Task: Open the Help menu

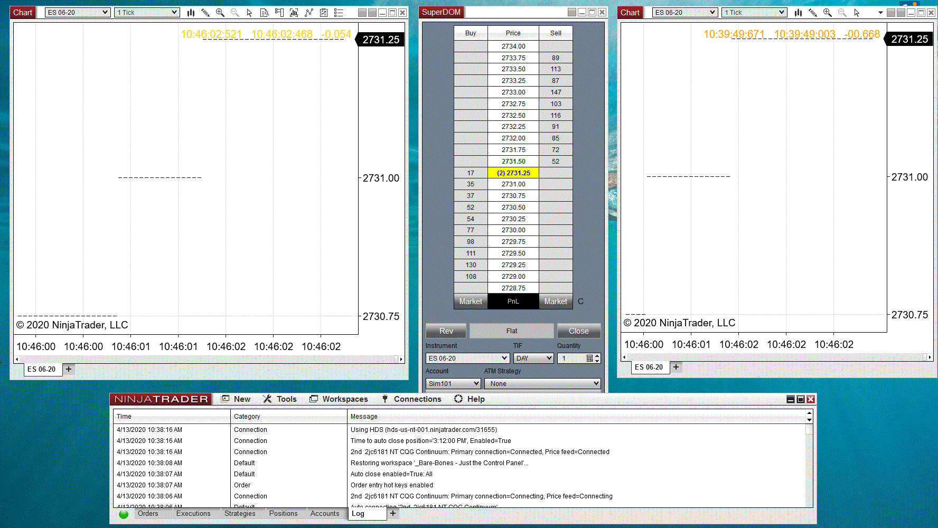Action: [x=470, y=399]
